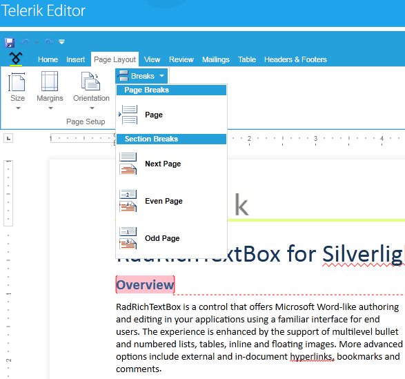The image size is (405, 379).
Task: Click the Undo arrow icon
Action: (x=25, y=42)
